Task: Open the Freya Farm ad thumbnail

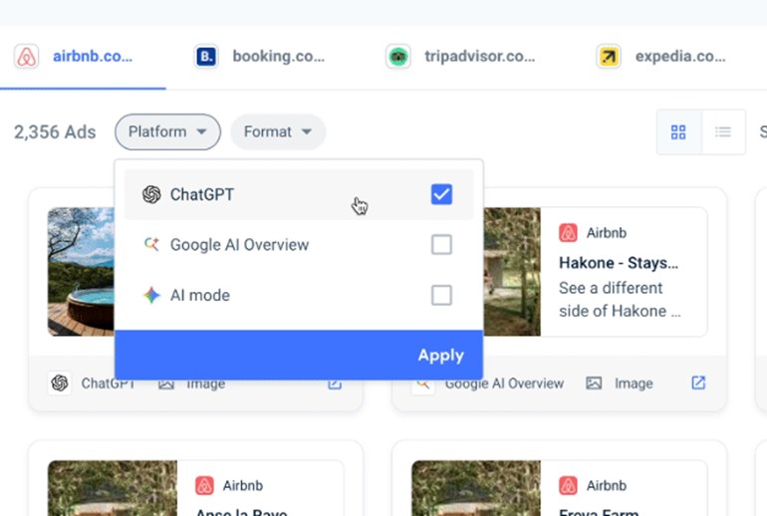Action: pos(476,488)
